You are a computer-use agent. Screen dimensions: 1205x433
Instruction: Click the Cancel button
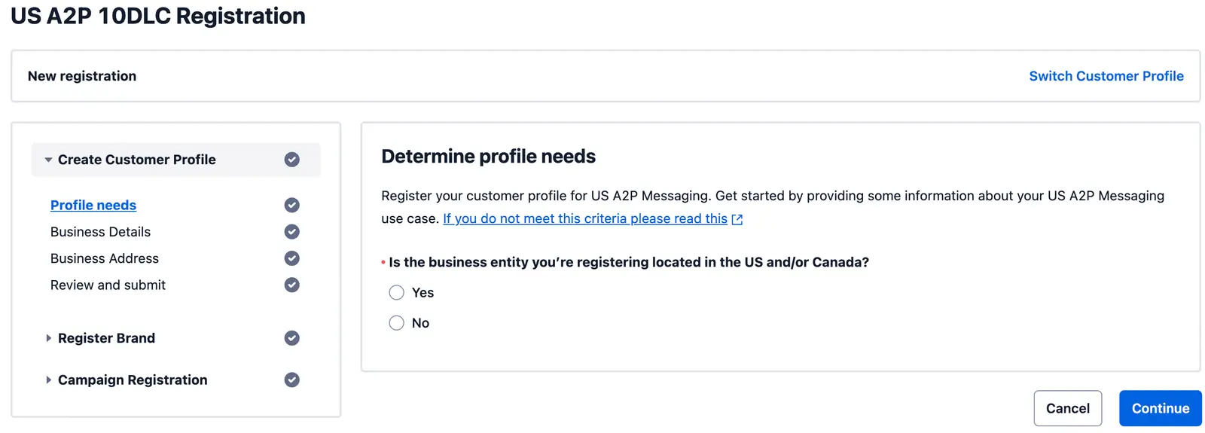click(x=1067, y=408)
